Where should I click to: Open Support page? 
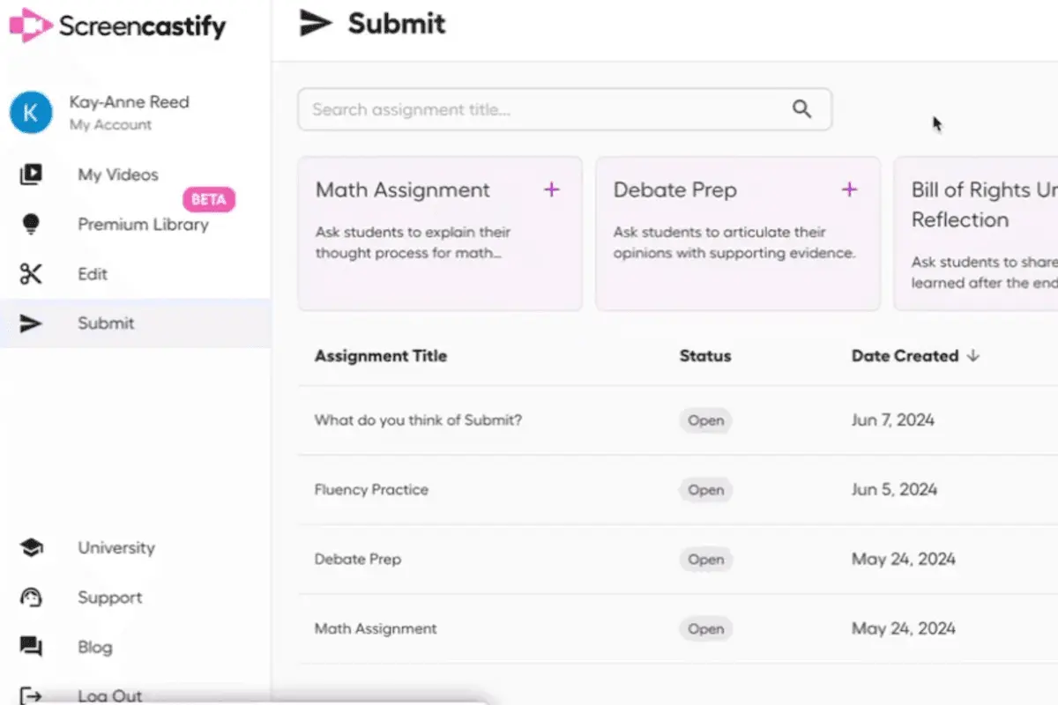(110, 597)
